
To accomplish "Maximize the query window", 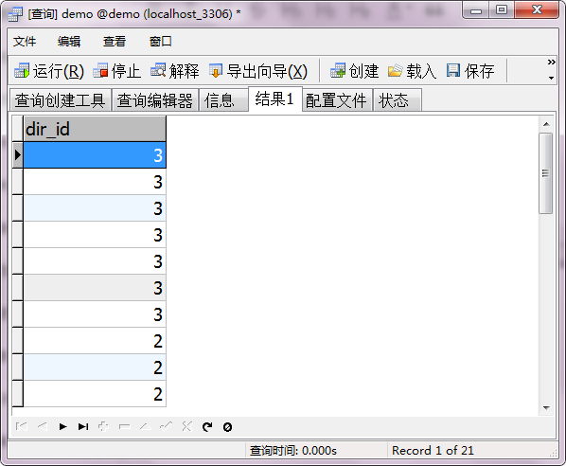I will (x=502, y=9).
